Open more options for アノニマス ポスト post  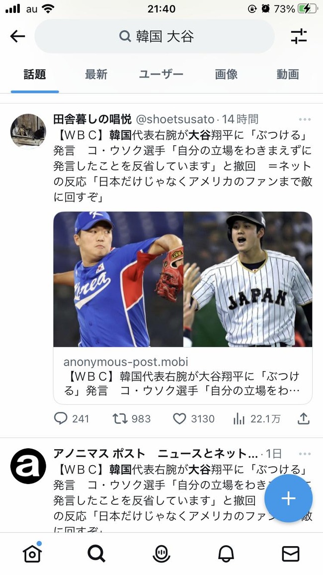pos(304,454)
